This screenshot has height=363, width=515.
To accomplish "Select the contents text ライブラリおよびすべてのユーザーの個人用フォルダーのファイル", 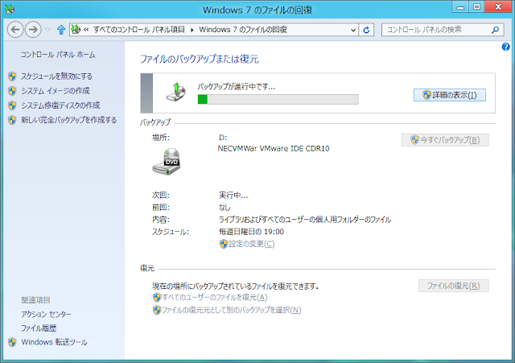I will (x=305, y=220).
